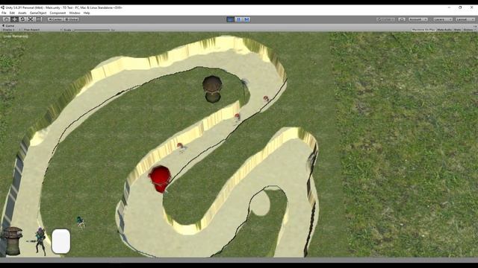
Task: Switch to the Game tab
Action: click(8, 26)
